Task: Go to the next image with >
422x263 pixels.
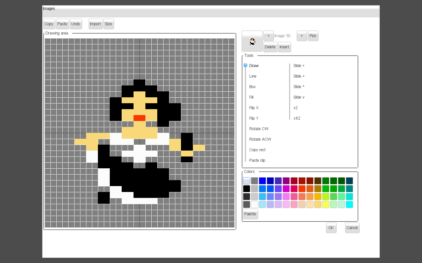Action: 302,36
